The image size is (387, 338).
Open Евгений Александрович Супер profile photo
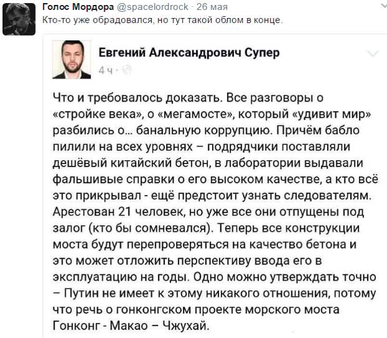(72, 59)
